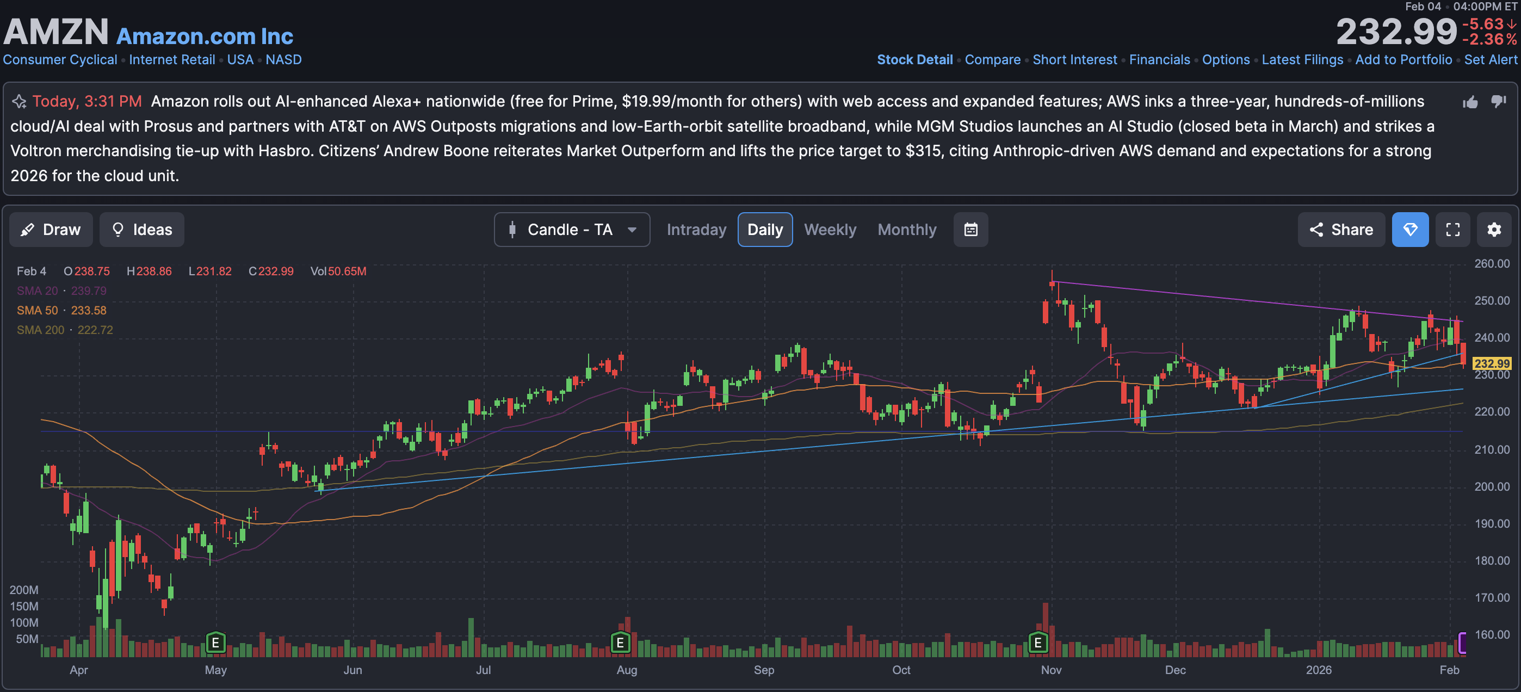
Task: Open the calendar date range icon
Action: (970, 230)
